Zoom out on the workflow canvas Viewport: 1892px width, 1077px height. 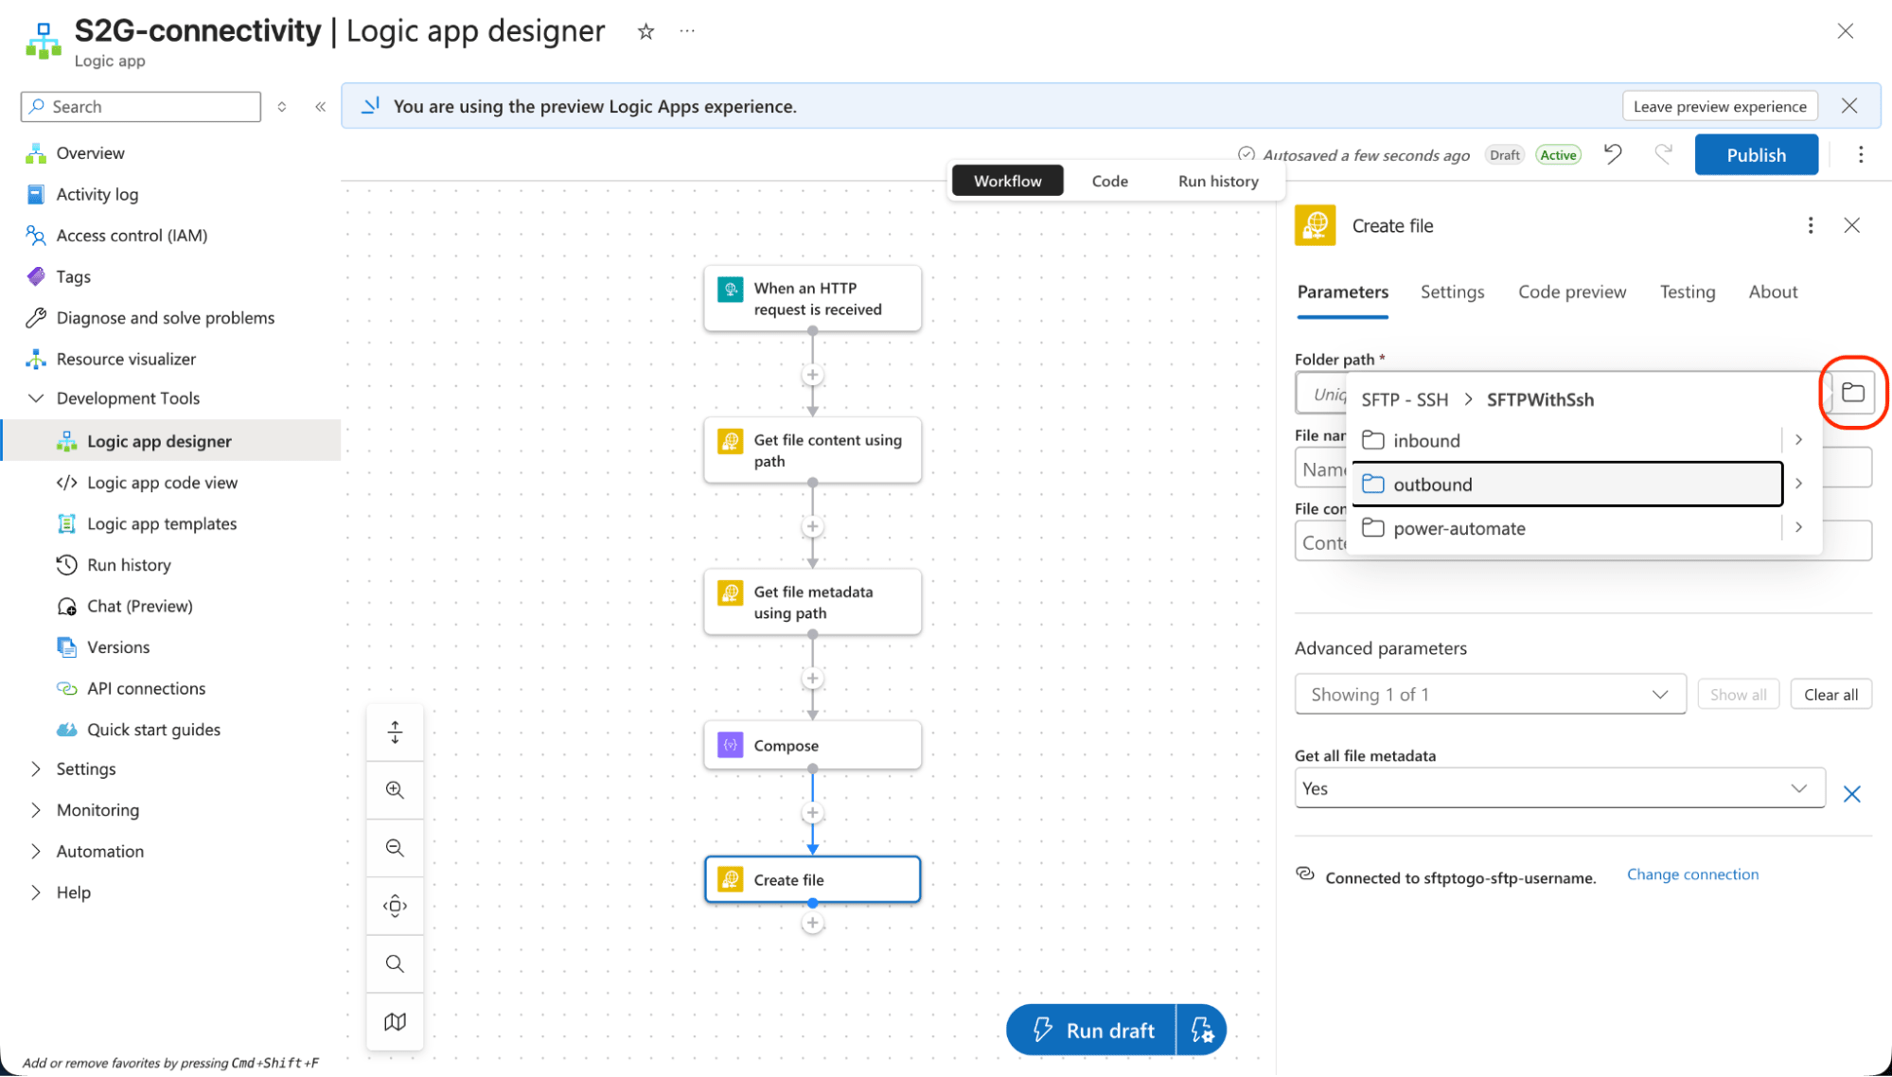pyautogui.click(x=395, y=848)
